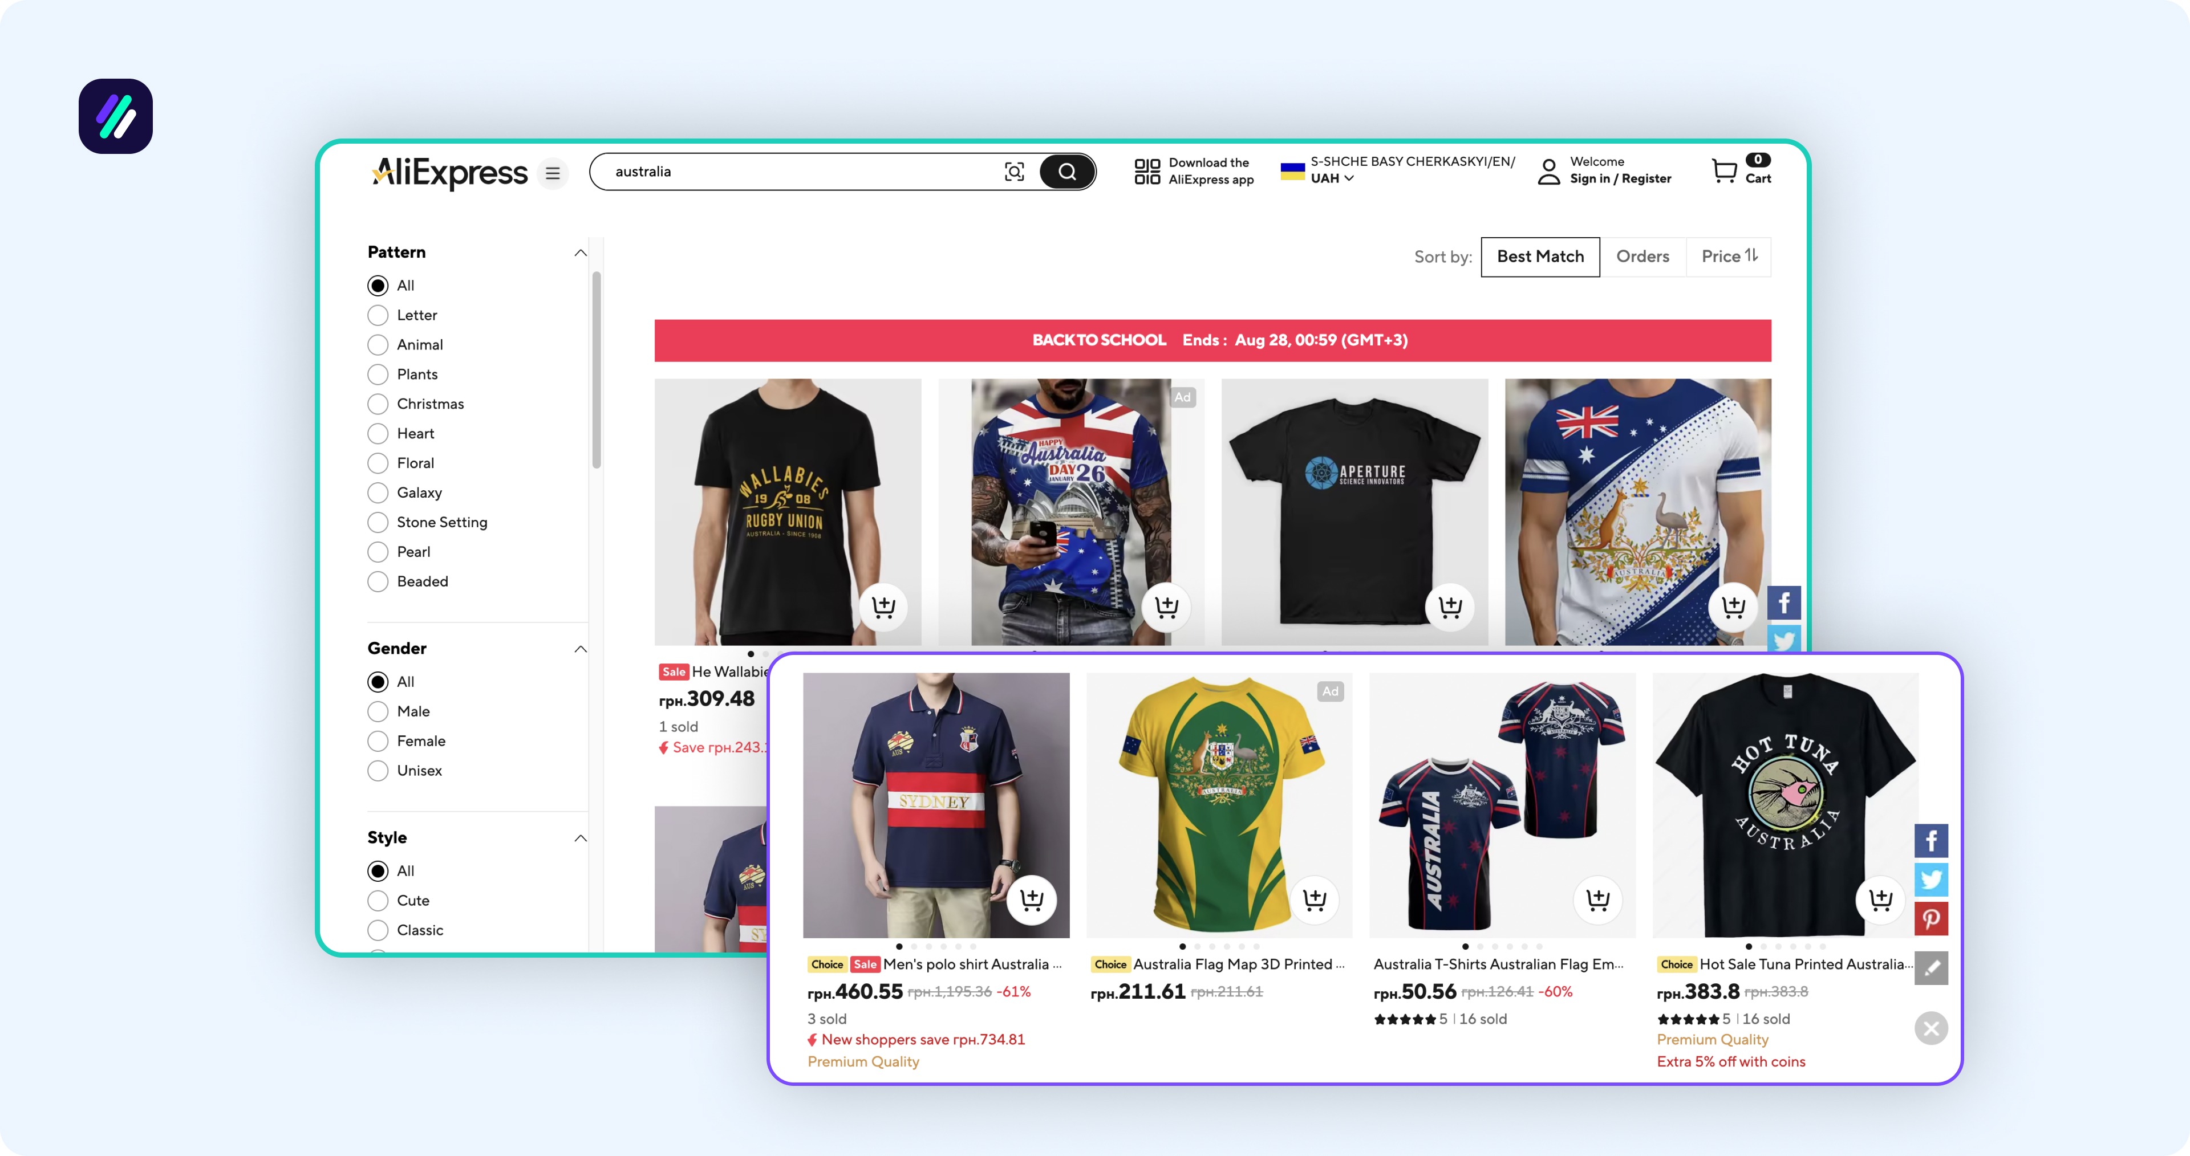
Task: Click the Ukraine flag icon
Action: click(x=1293, y=171)
